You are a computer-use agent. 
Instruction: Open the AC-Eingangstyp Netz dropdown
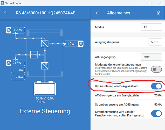(x=152, y=57)
